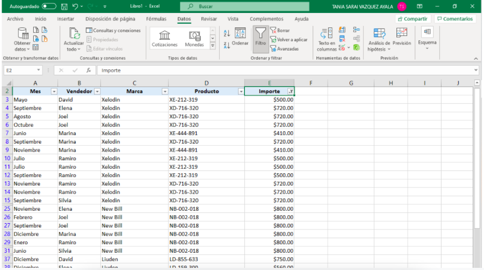Select column header F
The width and height of the screenshot is (484, 270).
(x=310, y=83)
